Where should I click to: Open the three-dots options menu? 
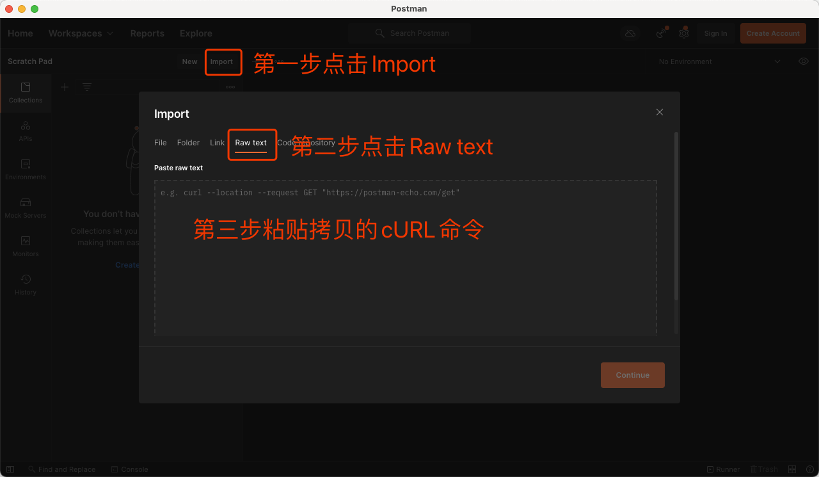click(230, 87)
